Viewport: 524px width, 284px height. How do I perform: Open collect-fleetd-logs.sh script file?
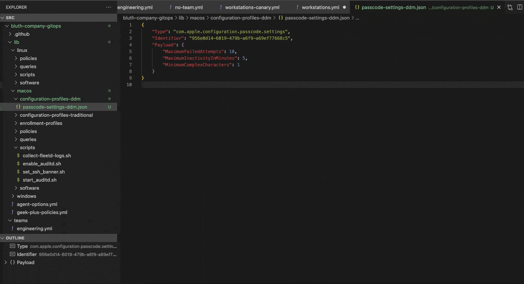[x=47, y=155]
